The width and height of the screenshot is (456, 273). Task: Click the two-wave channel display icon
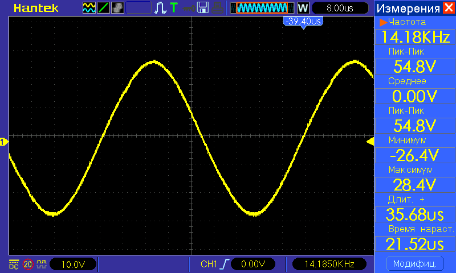point(89,8)
